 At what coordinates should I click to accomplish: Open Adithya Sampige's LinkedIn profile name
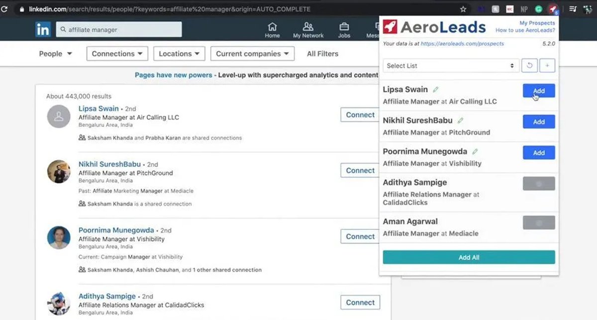(x=107, y=296)
